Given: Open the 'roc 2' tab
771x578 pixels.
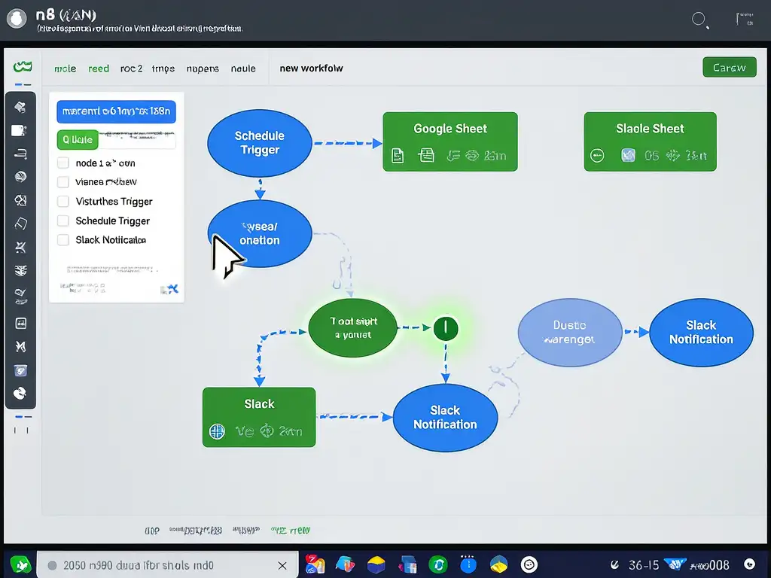Looking at the screenshot, I should [131, 68].
